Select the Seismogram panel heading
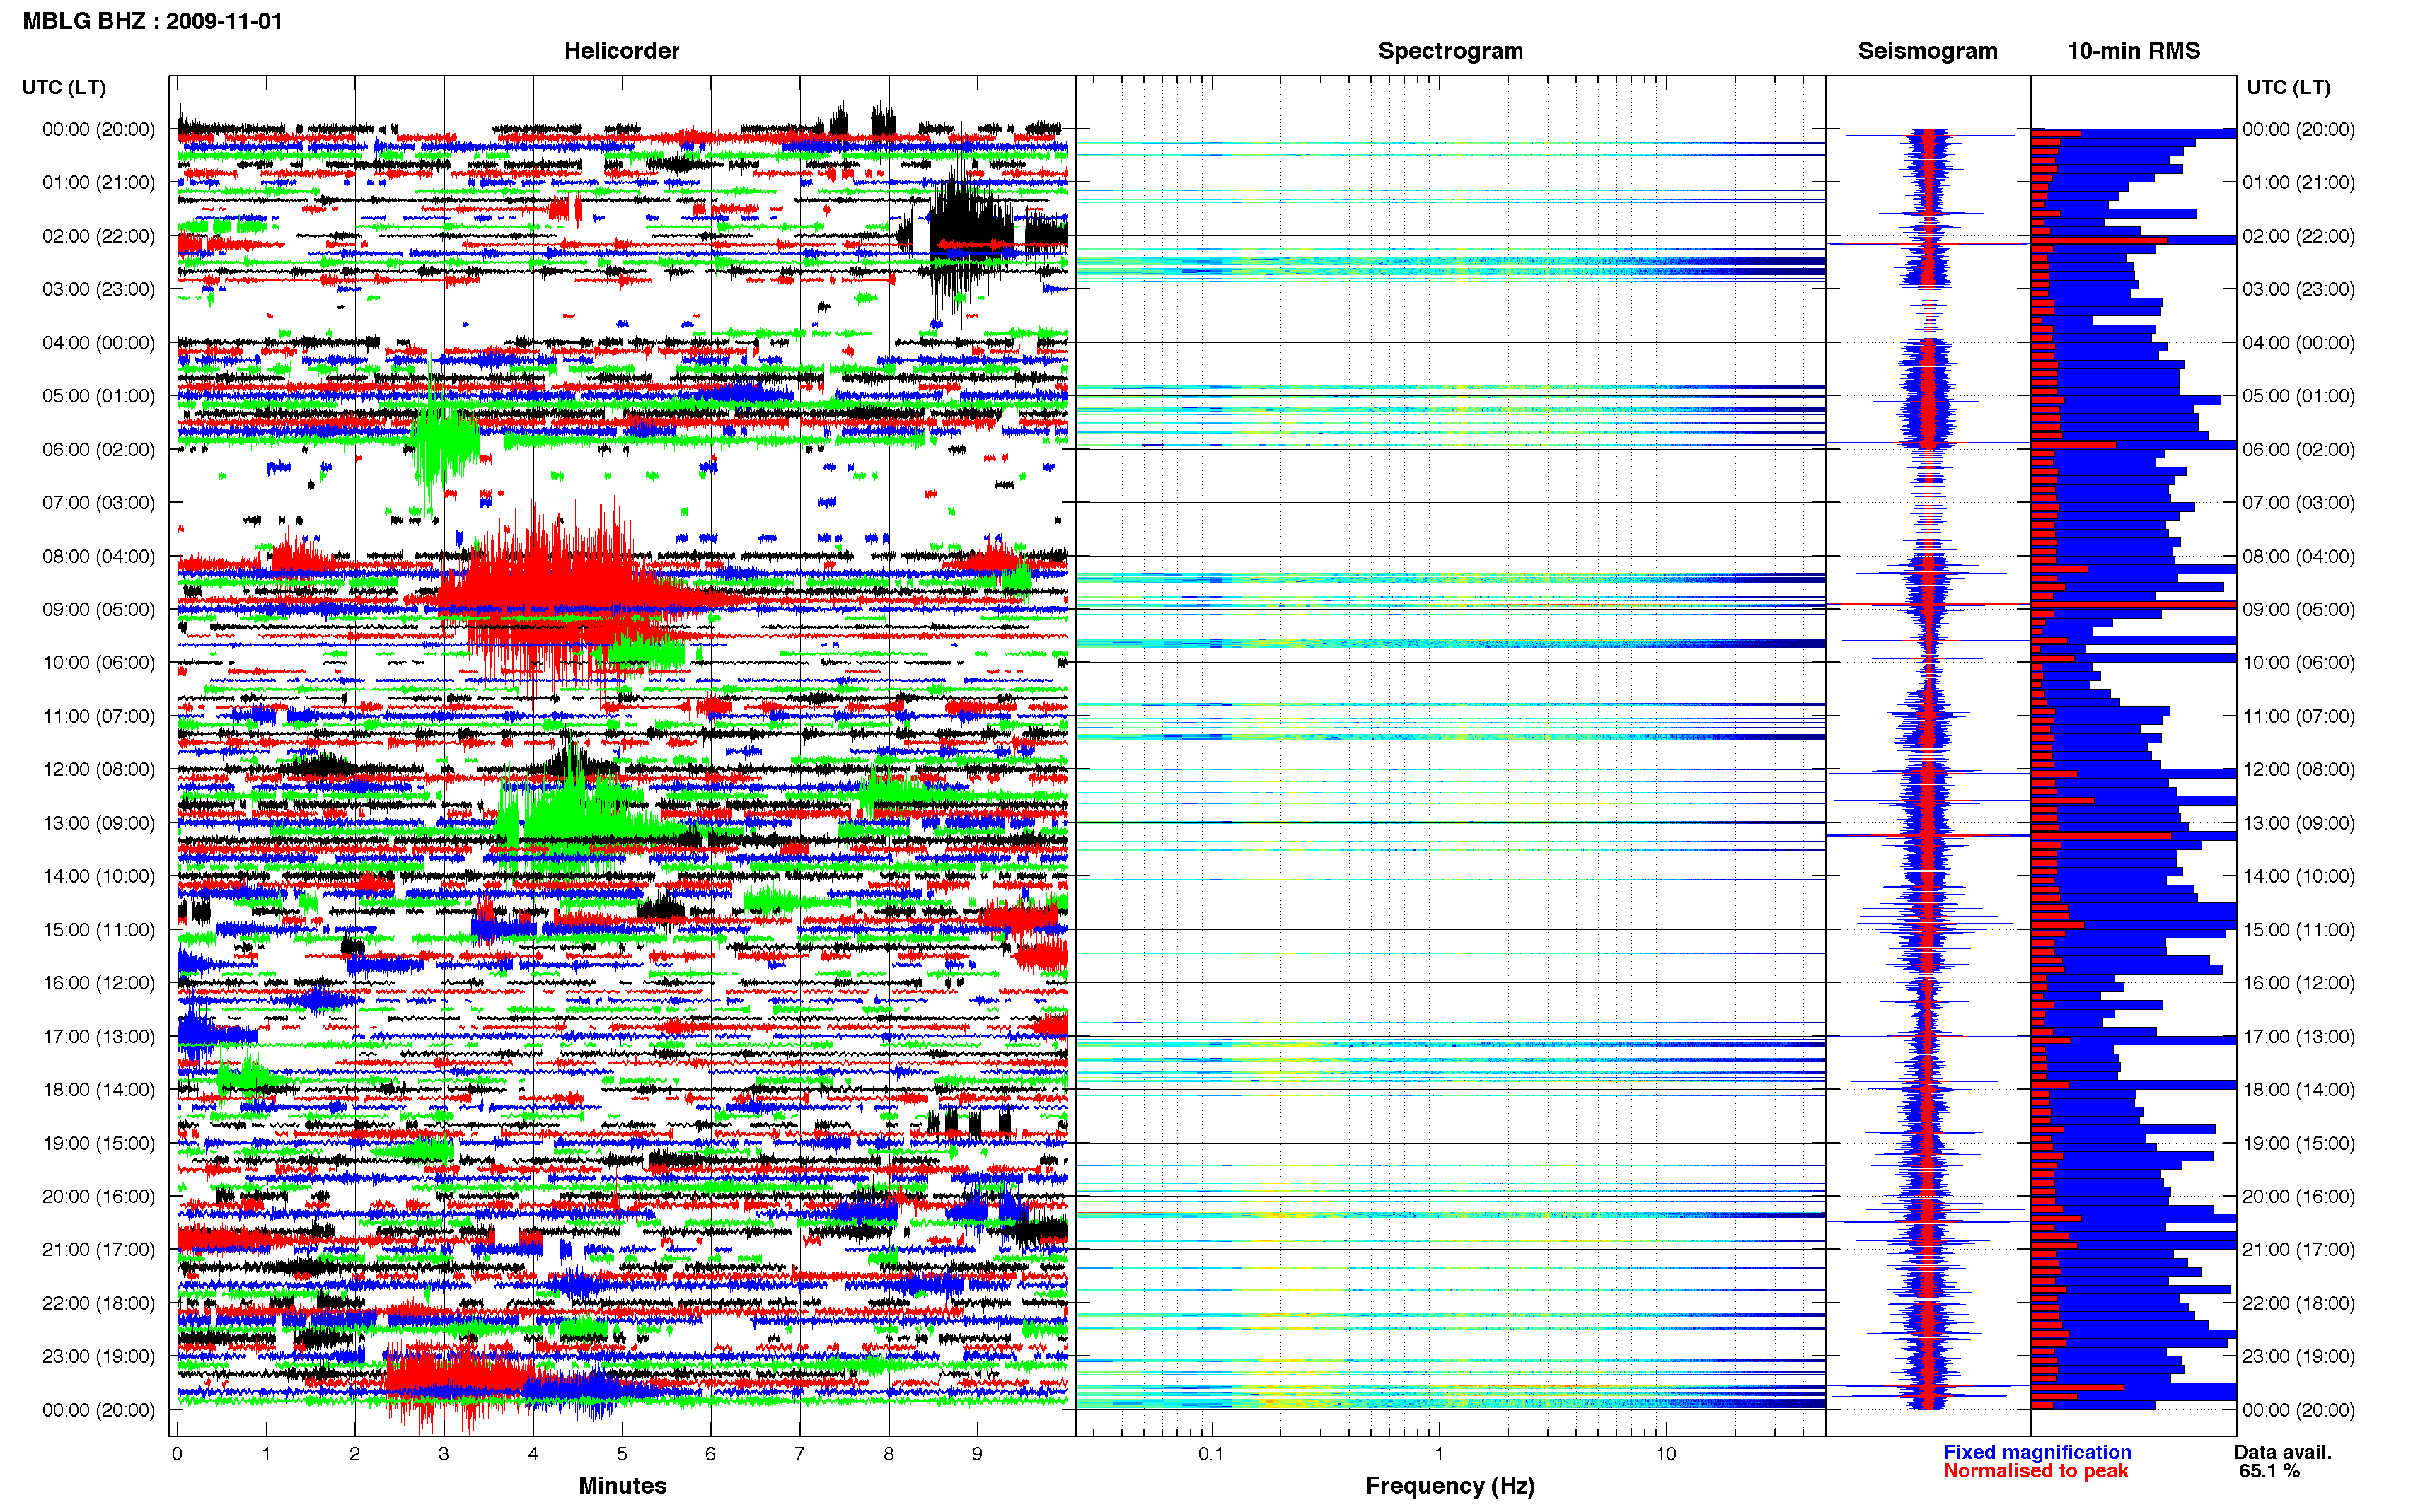 click(x=1927, y=51)
